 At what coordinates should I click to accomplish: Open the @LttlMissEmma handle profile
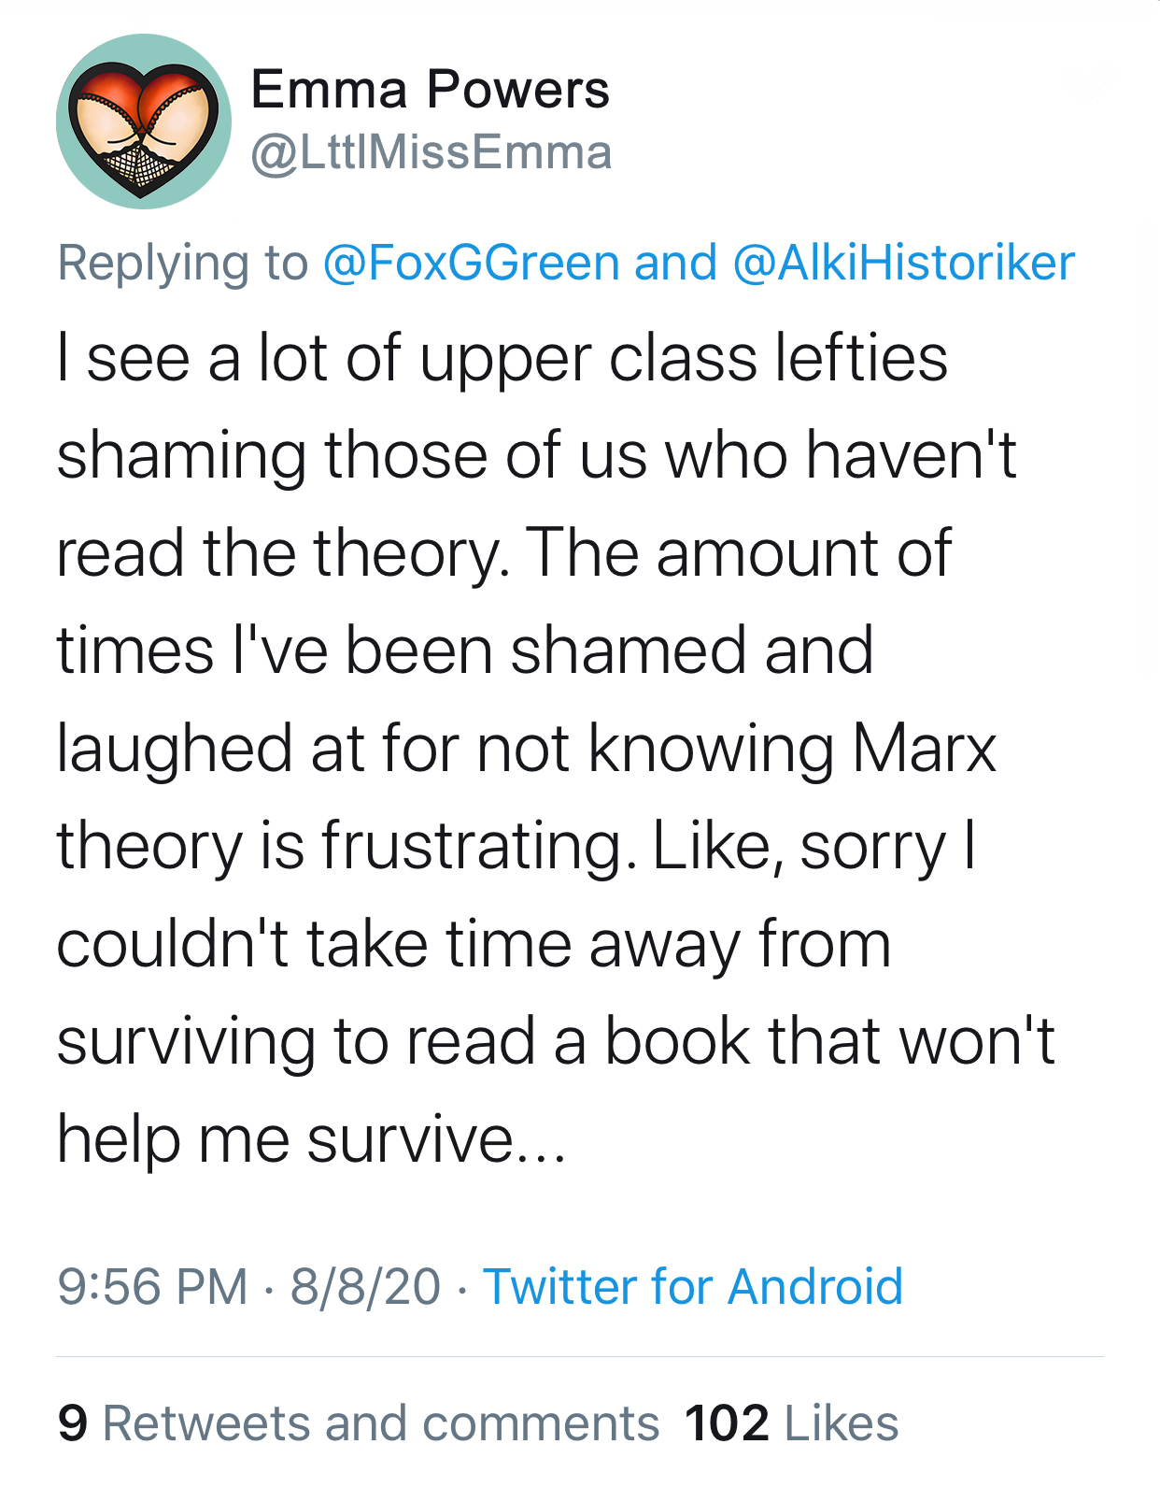click(x=431, y=152)
